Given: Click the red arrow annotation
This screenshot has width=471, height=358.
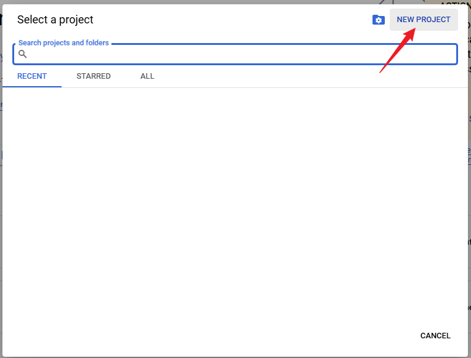Looking at the screenshot, I should tap(397, 49).
